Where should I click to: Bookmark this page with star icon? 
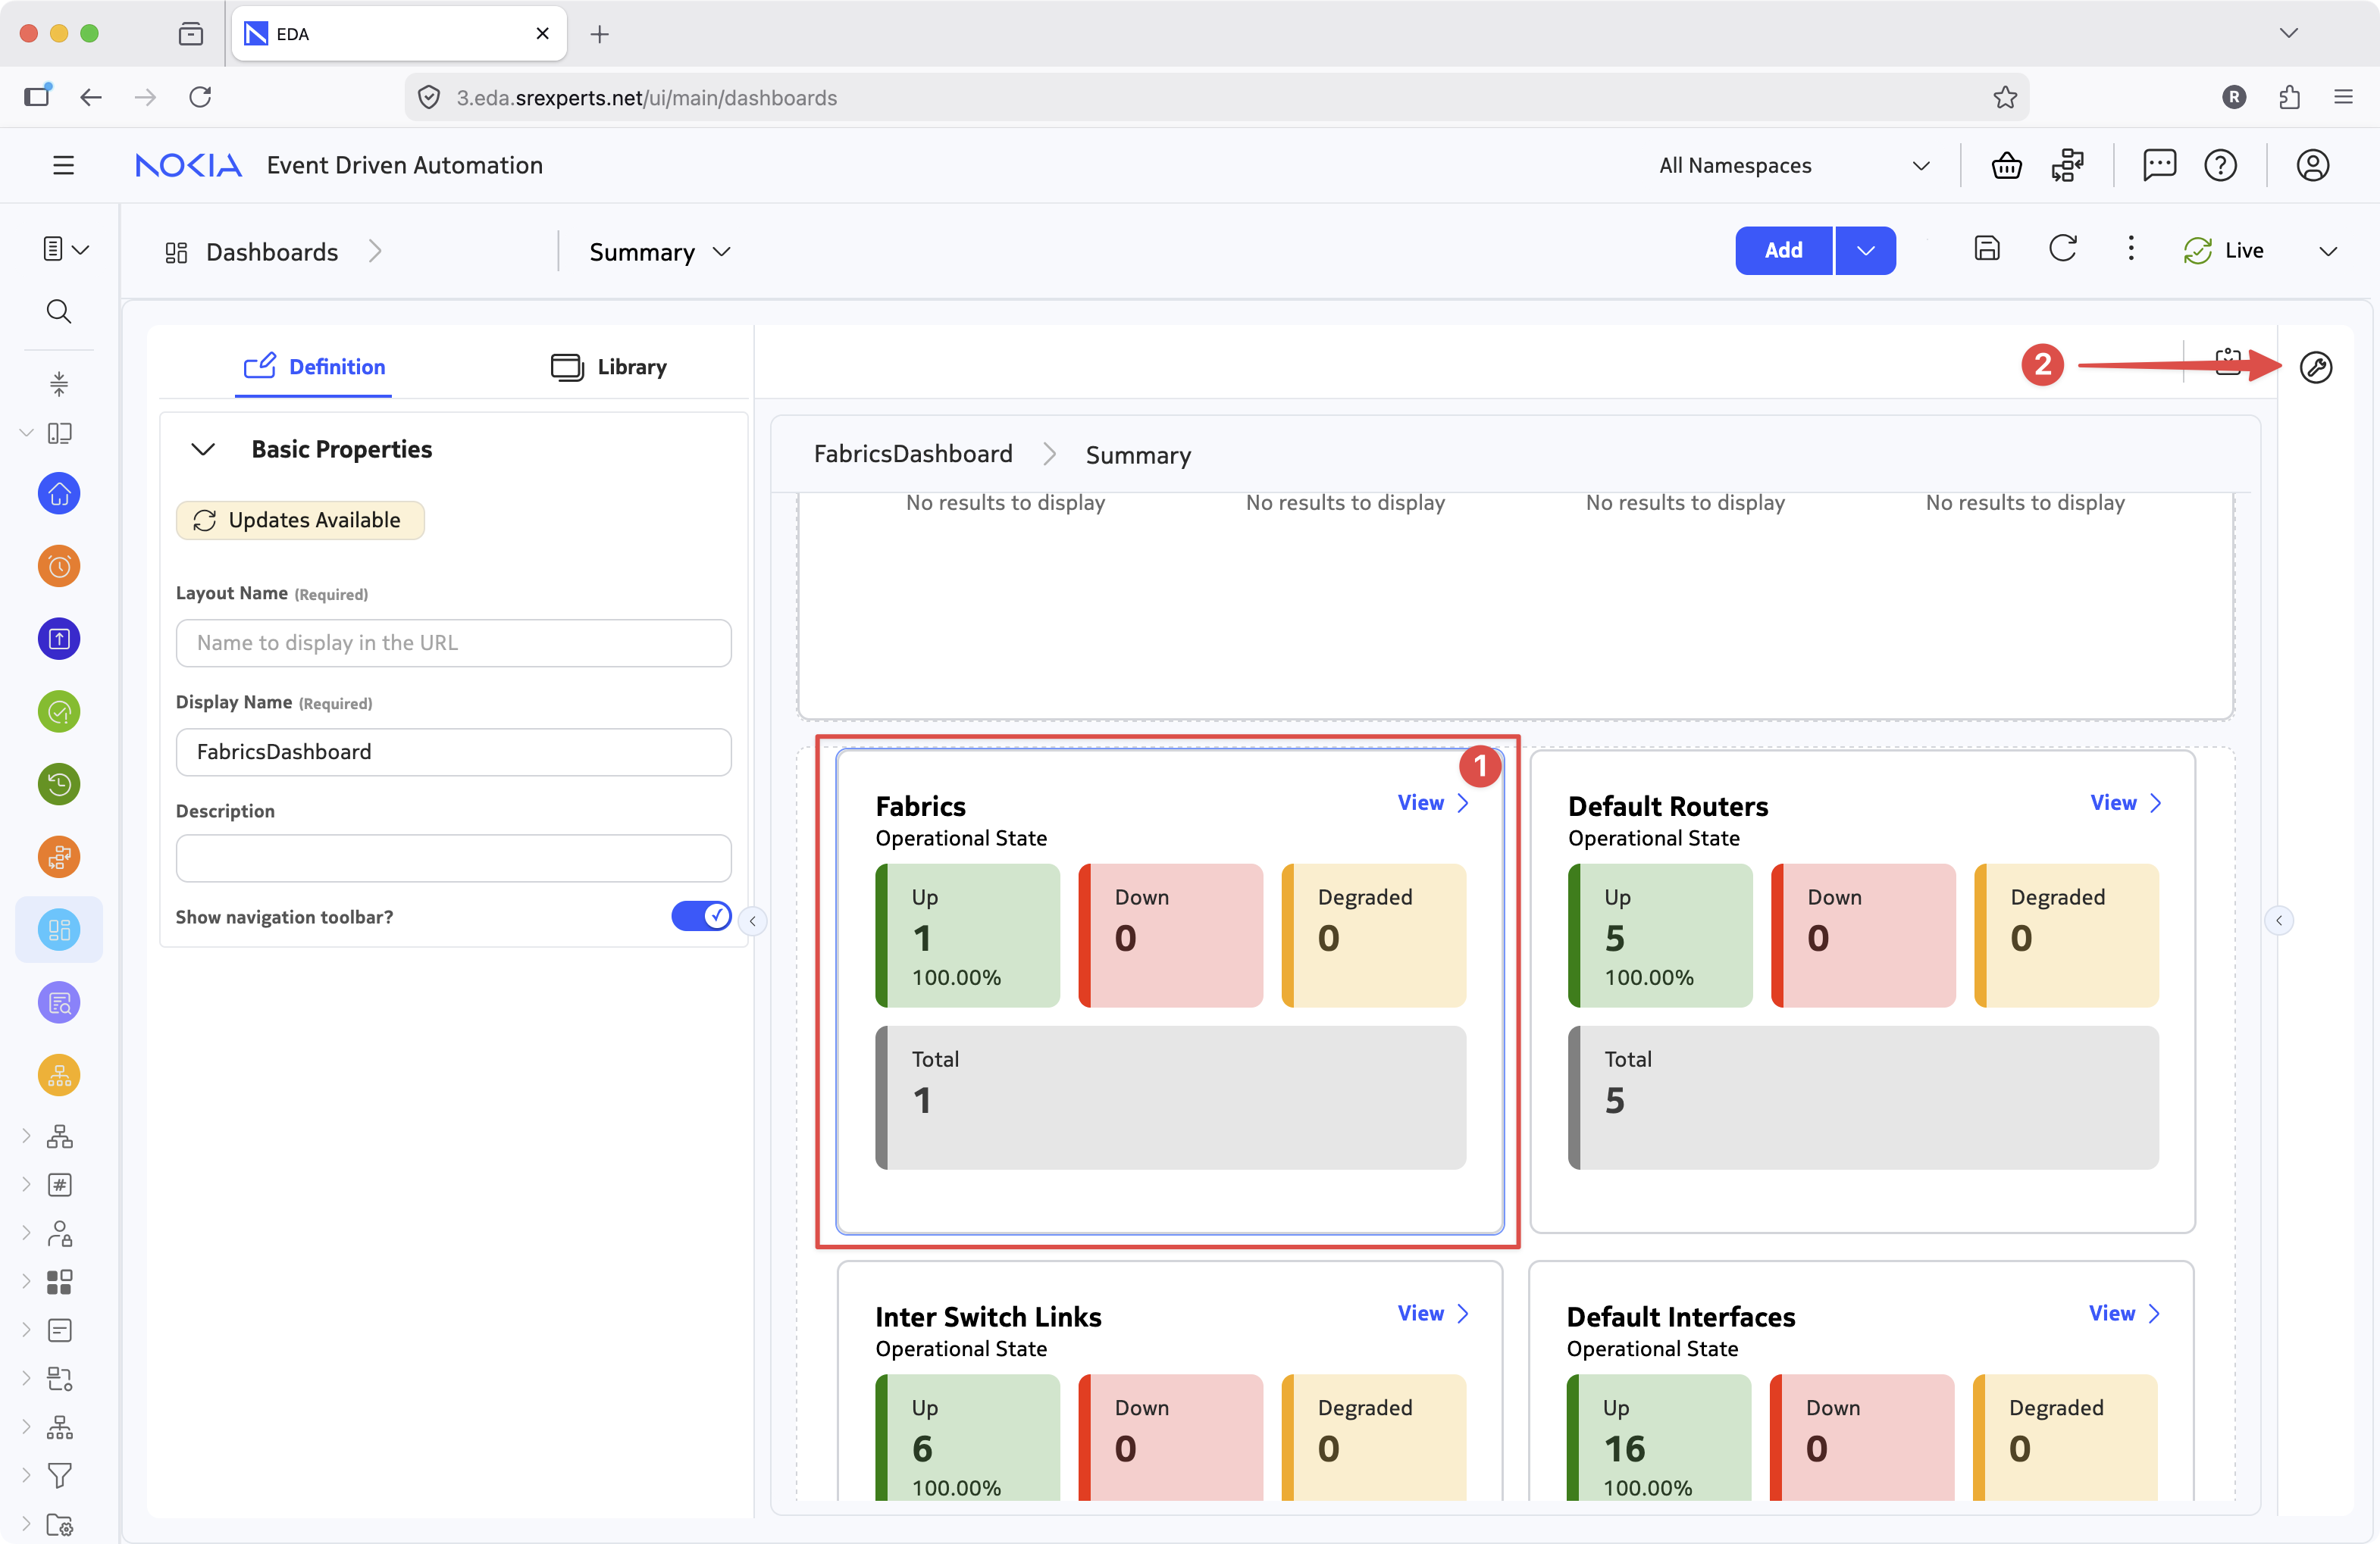[x=2005, y=97]
